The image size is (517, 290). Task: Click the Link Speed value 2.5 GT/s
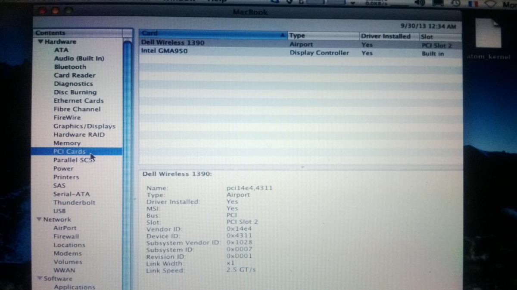(x=241, y=270)
